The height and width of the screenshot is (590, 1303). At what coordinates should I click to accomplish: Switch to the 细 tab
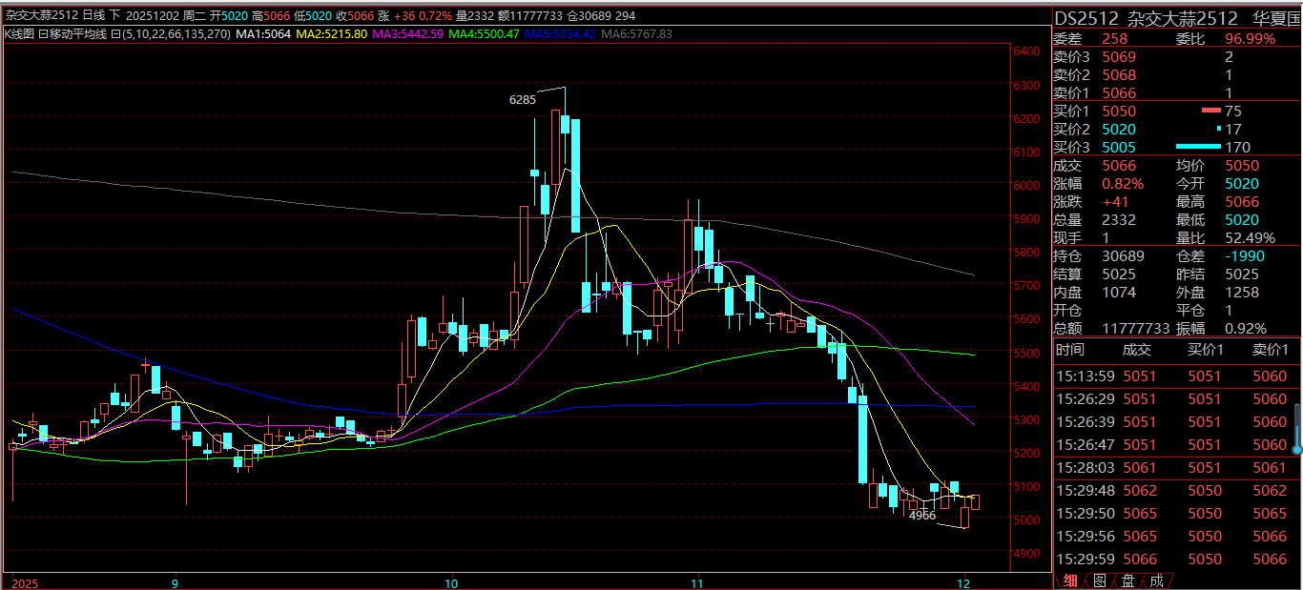1071,580
